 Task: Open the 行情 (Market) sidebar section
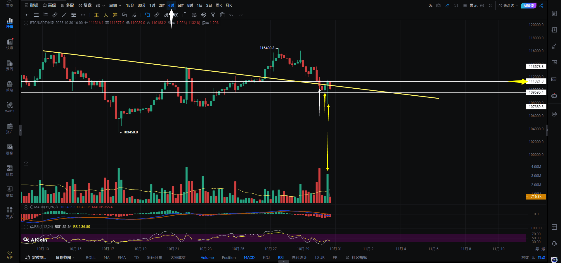[10, 23]
